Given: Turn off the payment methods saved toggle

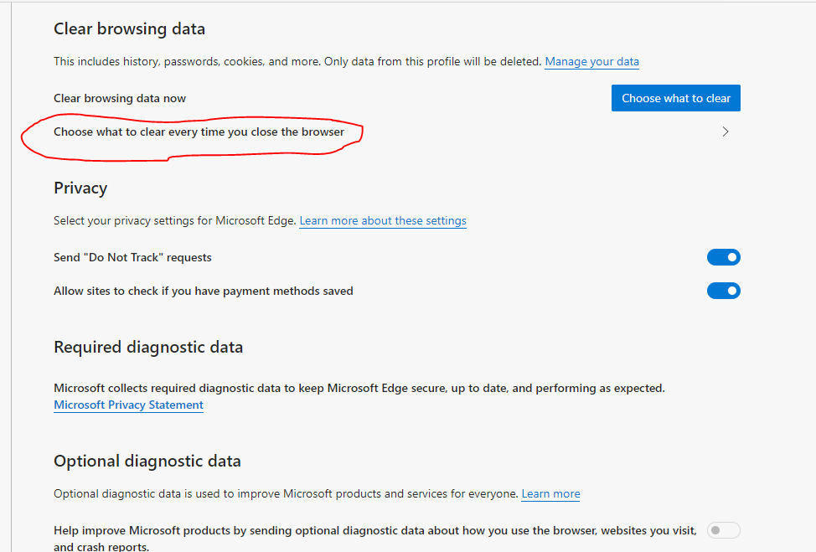Looking at the screenshot, I should click(x=723, y=291).
